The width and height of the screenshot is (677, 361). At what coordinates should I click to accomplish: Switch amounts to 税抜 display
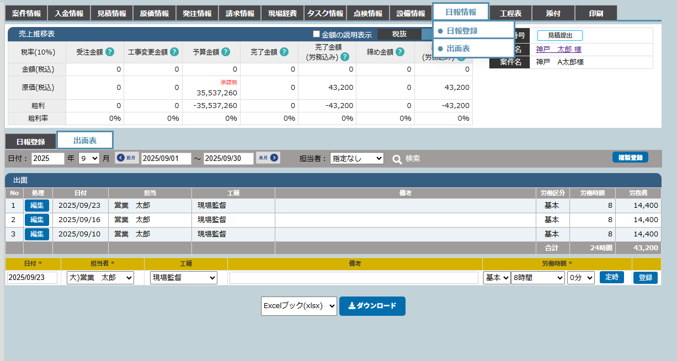(399, 34)
